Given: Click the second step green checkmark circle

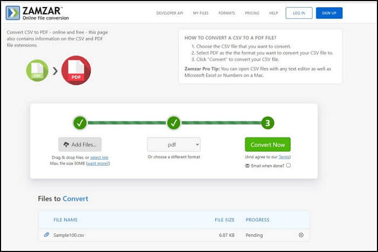Looking at the screenshot, I should coord(173,123).
